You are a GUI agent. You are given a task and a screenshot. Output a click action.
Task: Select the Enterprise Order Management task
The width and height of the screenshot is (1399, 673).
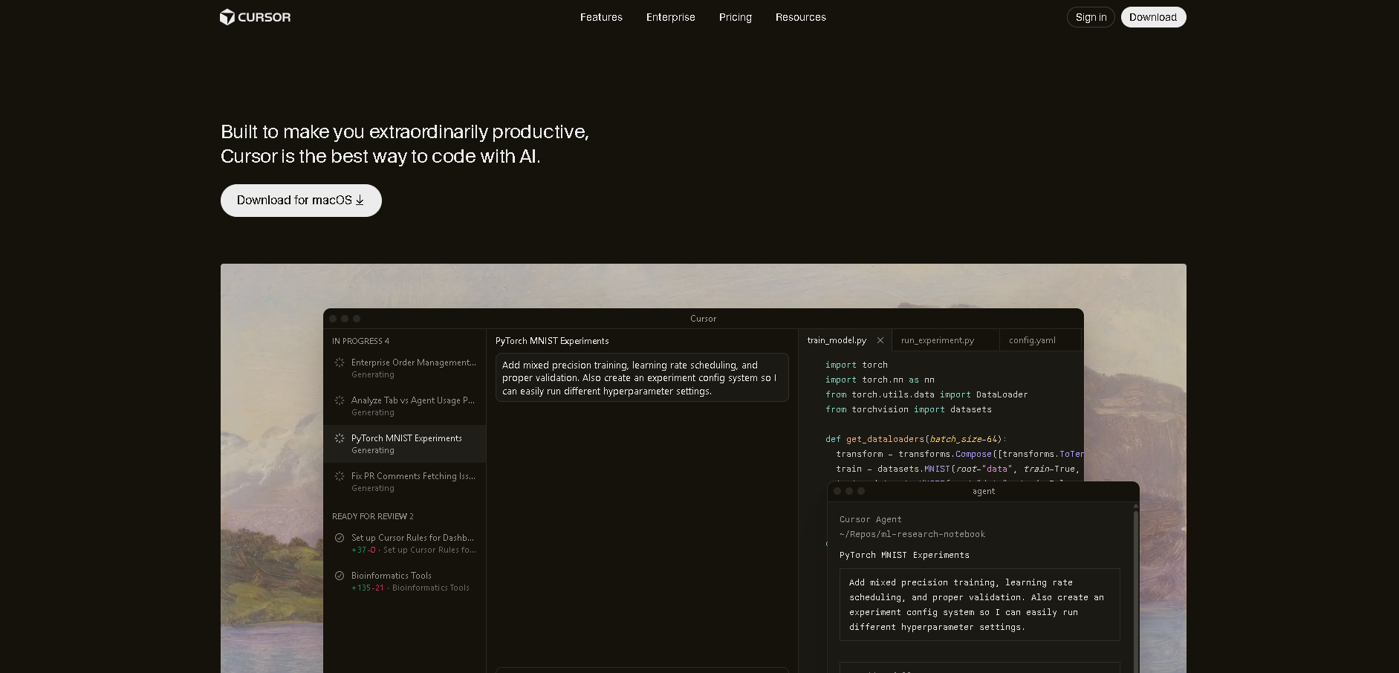pyautogui.click(x=405, y=368)
